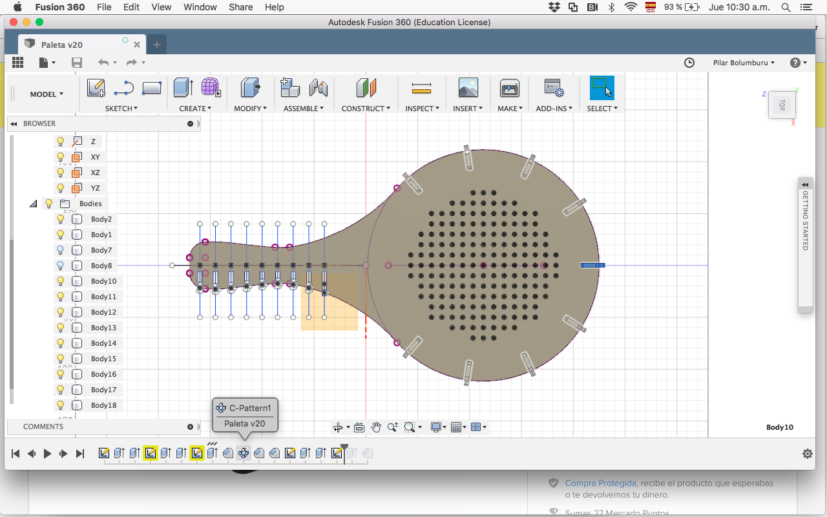
Task: Close the Paleta v20 tab
Action: pyautogui.click(x=137, y=45)
